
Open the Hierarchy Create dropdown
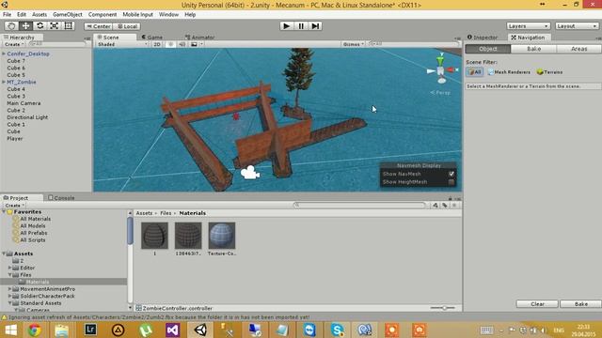[14, 44]
